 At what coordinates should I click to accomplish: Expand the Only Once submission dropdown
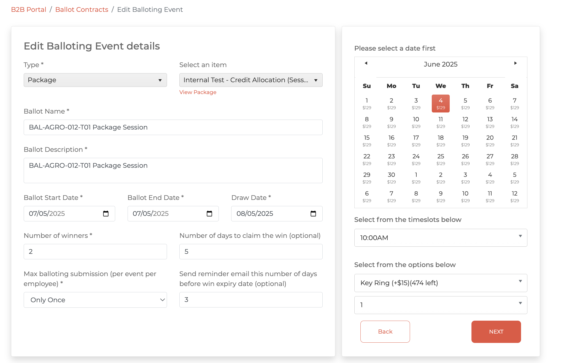95,300
